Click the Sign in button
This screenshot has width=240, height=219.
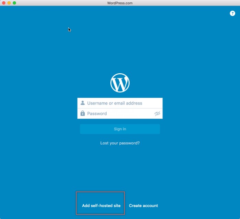coord(120,129)
